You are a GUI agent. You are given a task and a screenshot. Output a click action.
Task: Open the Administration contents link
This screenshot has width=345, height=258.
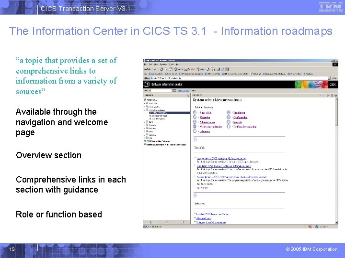(207, 122)
